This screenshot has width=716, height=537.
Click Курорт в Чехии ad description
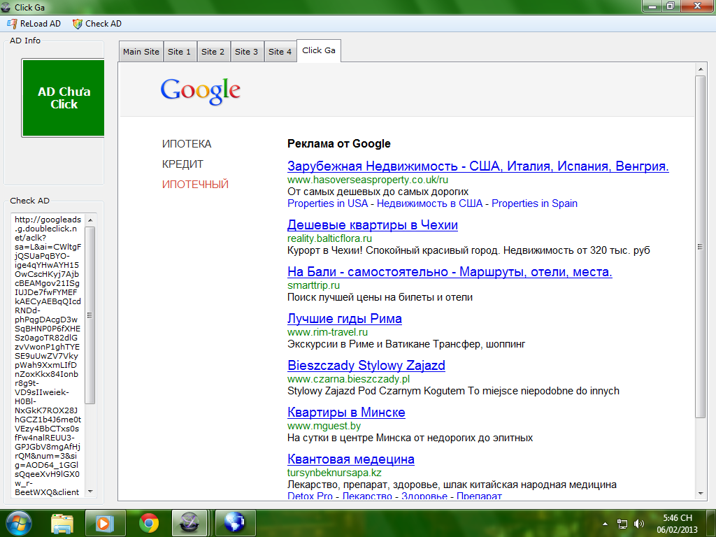click(x=468, y=250)
